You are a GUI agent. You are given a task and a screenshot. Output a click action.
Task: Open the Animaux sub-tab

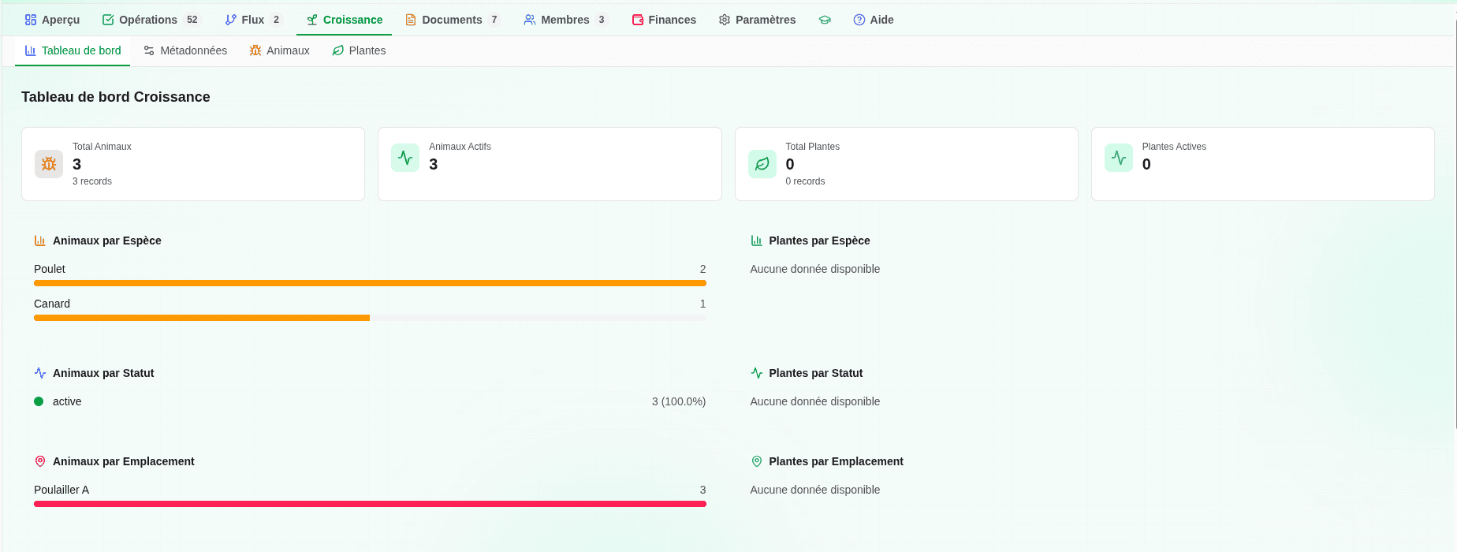(x=280, y=50)
